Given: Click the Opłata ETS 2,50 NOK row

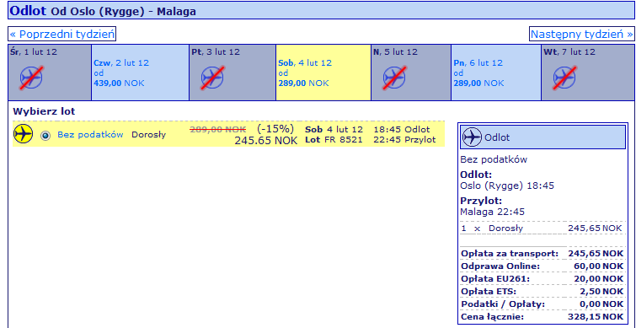Looking at the screenshot, I should tap(542, 292).
